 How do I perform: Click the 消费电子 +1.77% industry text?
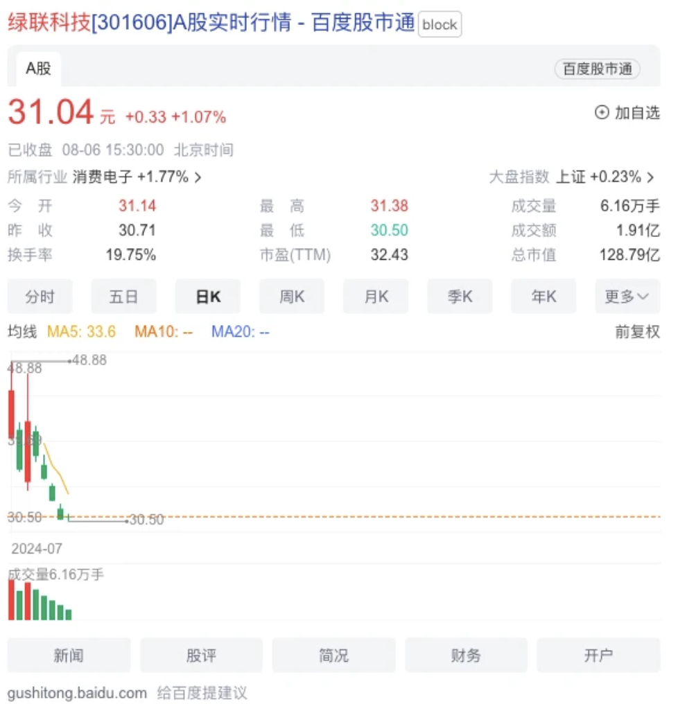point(130,177)
